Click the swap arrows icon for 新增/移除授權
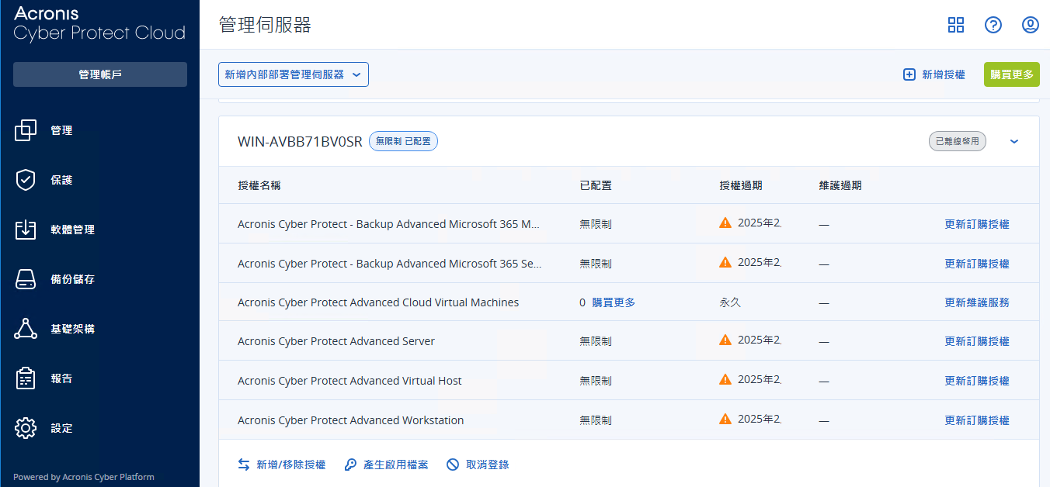1050x487 pixels. click(244, 465)
